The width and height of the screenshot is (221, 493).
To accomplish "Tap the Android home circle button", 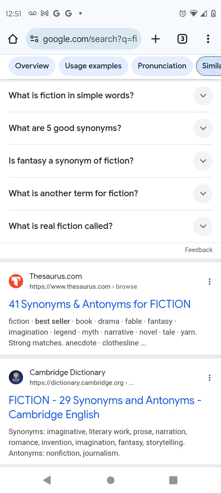I will [x=110, y=480].
